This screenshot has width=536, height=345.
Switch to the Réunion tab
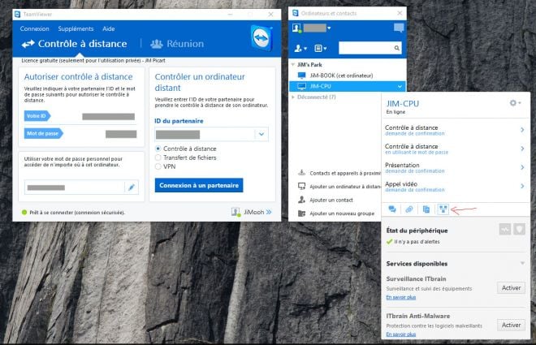(x=177, y=44)
